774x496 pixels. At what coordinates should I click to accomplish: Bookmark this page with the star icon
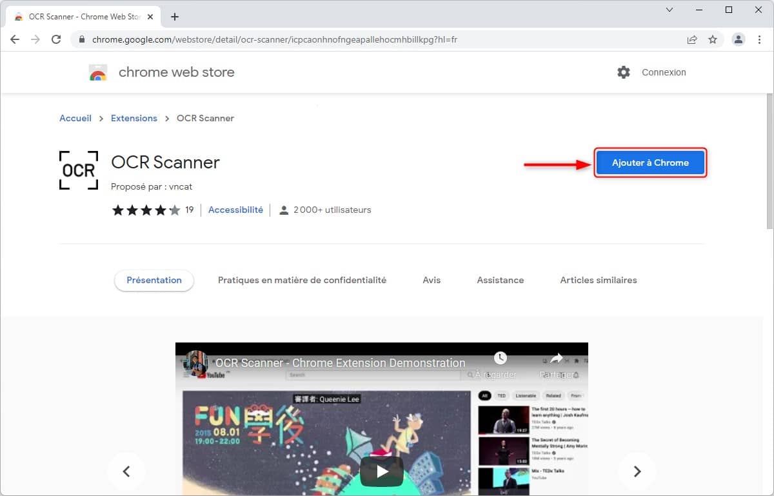[x=713, y=39]
